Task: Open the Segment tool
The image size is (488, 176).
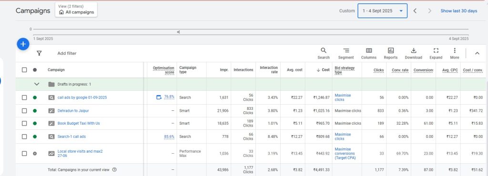Action: (x=346, y=53)
